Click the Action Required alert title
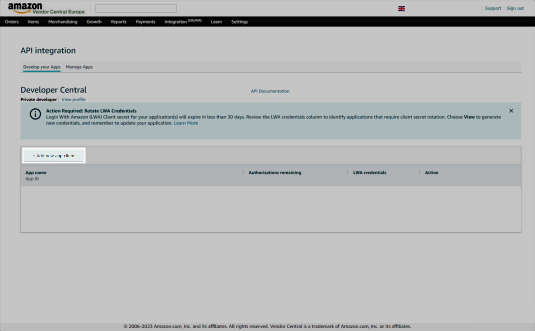Screen dimensions: 535x331 91,111
